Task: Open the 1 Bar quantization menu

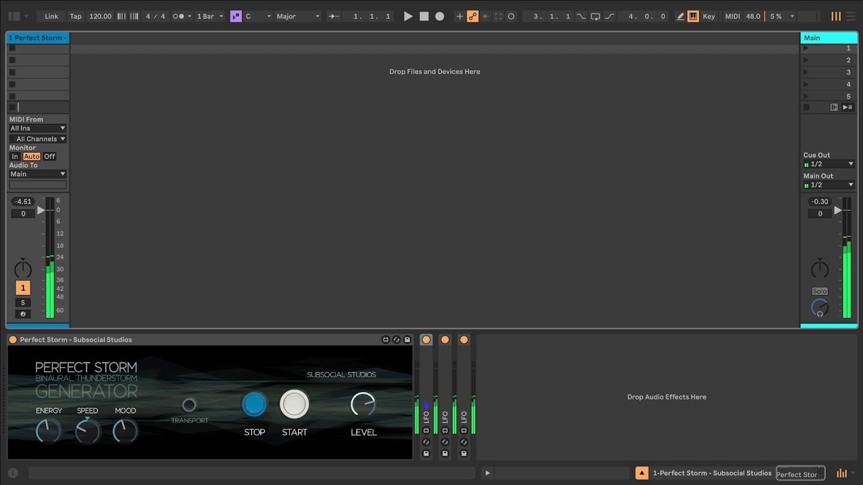Action: 210,16
